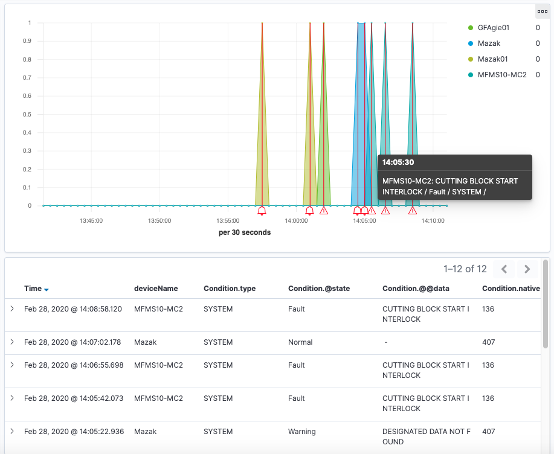Sort the table by the Time column
This screenshot has width=554, height=454.
tap(31, 289)
